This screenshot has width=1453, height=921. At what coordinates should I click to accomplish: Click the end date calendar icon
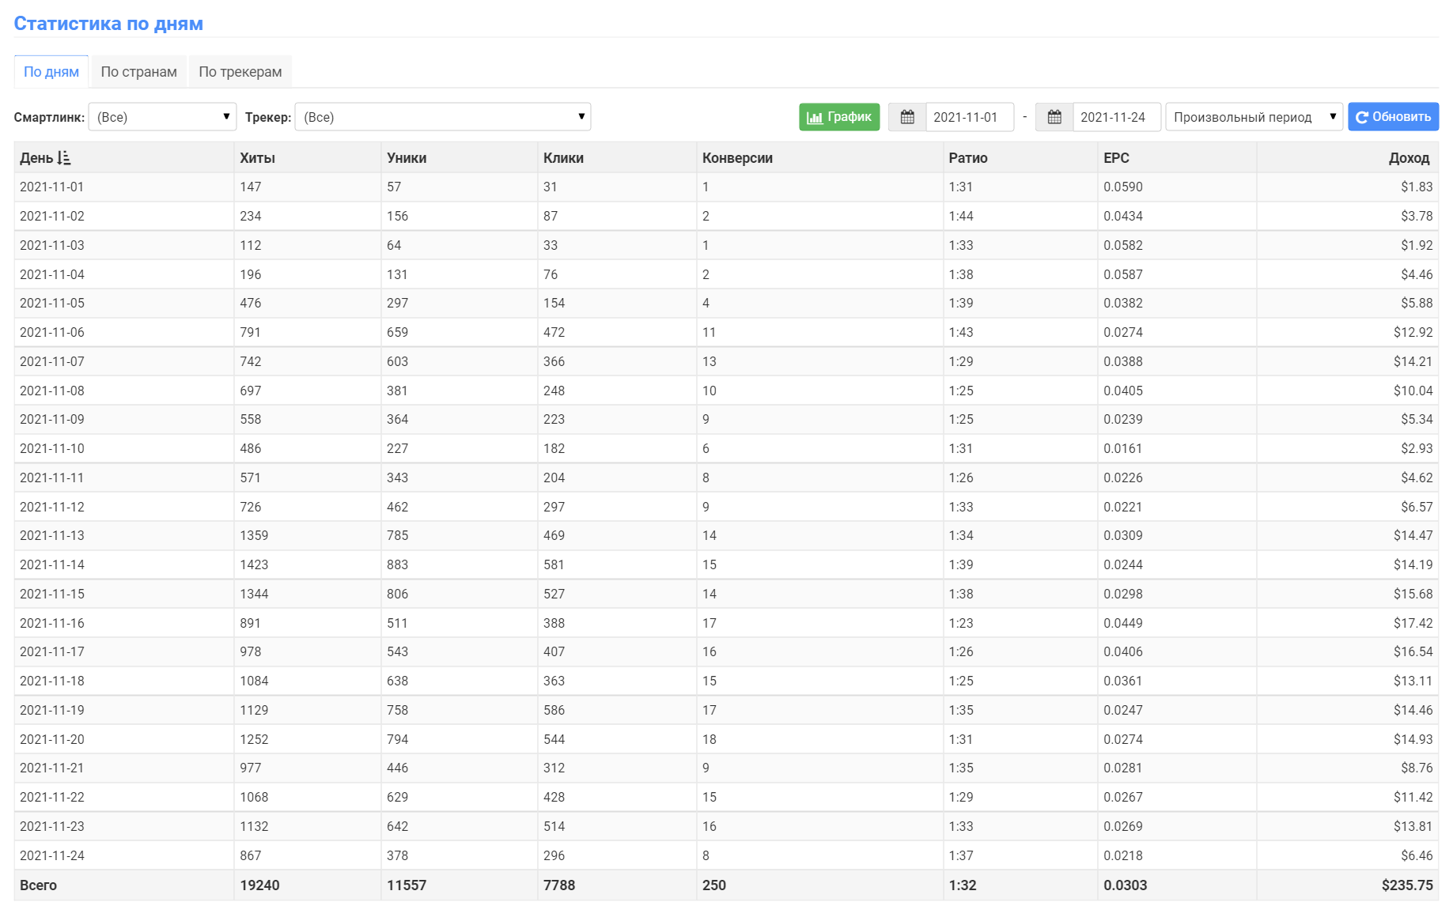tap(1054, 117)
